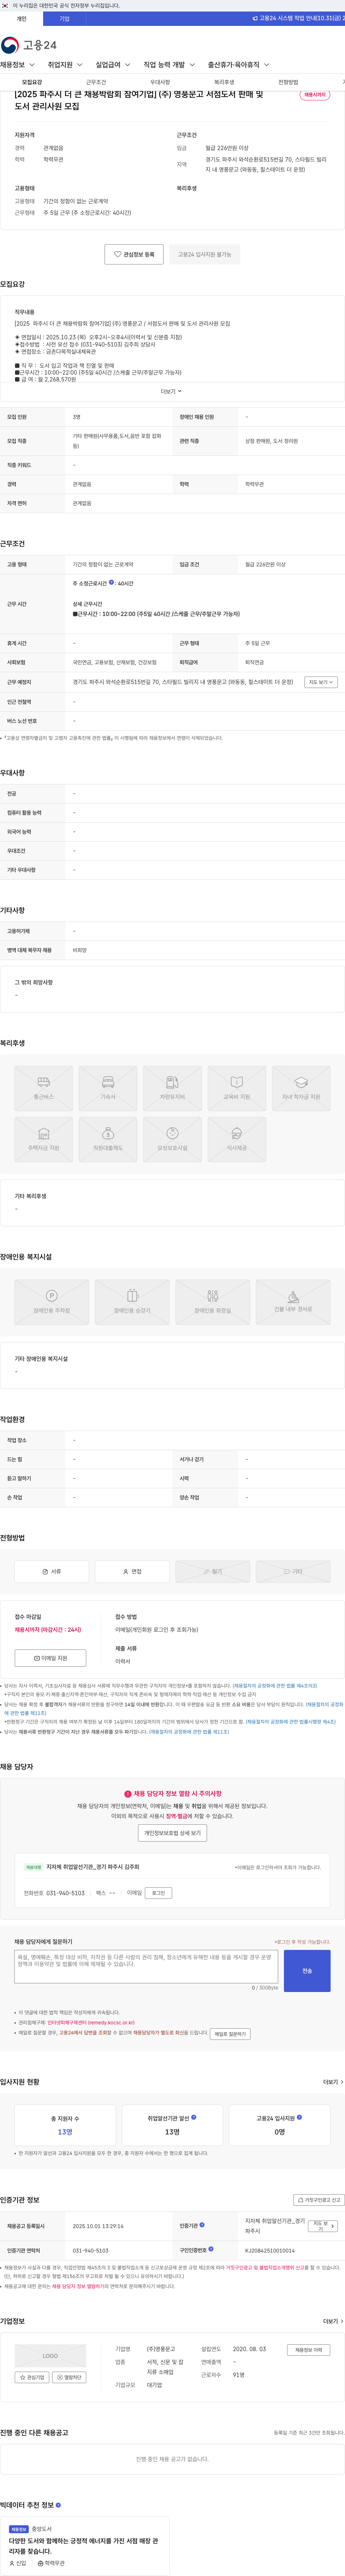Expand the 취업지원 menu
This screenshot has height=2576, width=345.
(65, 65)
